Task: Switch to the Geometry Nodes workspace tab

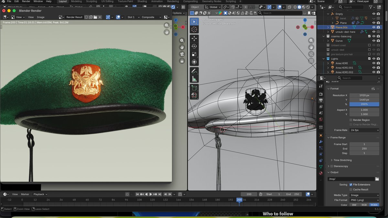Action: pos(211,1)
